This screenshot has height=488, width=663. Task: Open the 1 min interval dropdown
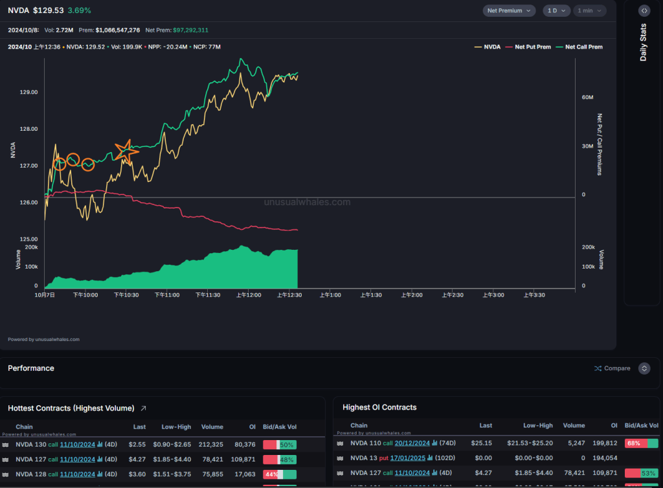tap(589, 10)
